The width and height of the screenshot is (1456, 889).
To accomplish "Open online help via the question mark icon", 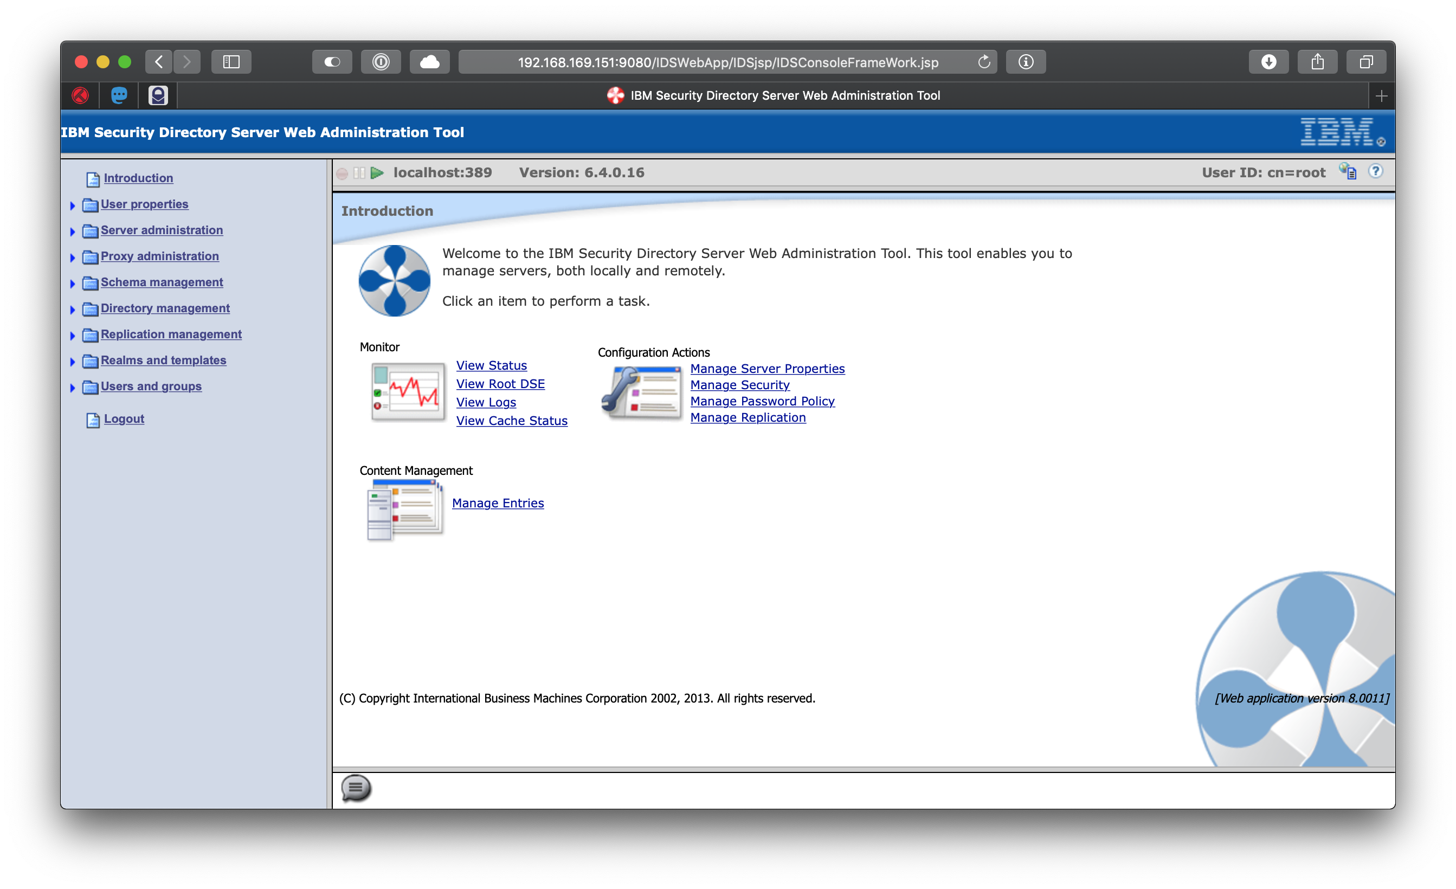I will [1376, 171].
